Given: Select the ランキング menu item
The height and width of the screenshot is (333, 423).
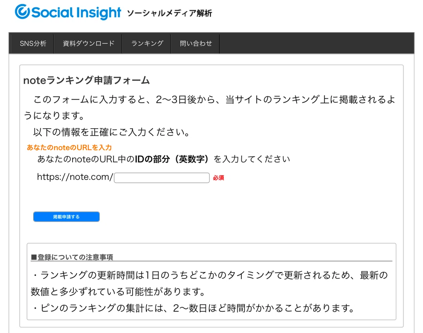Looking at the screenshot, I should 147,44.
